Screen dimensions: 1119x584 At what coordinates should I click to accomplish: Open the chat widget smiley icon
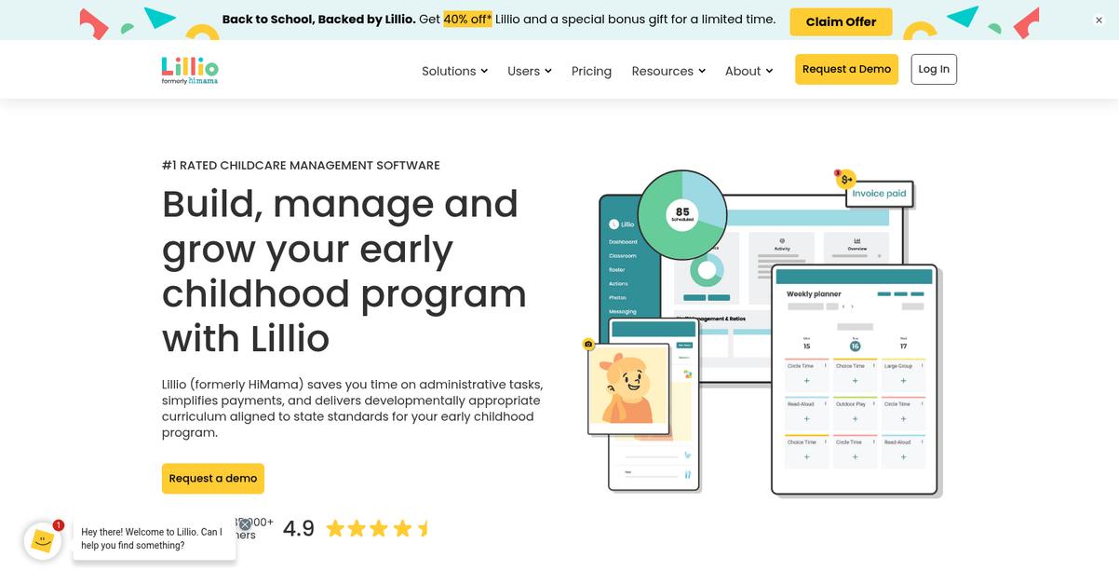pos(42,540)
